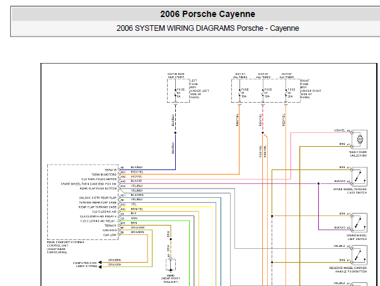Image resolution: width=380 pixels, height=286 pixels.
Task: Click the 15A fuse symbol in the right fuse box
Action: (239, 93)
